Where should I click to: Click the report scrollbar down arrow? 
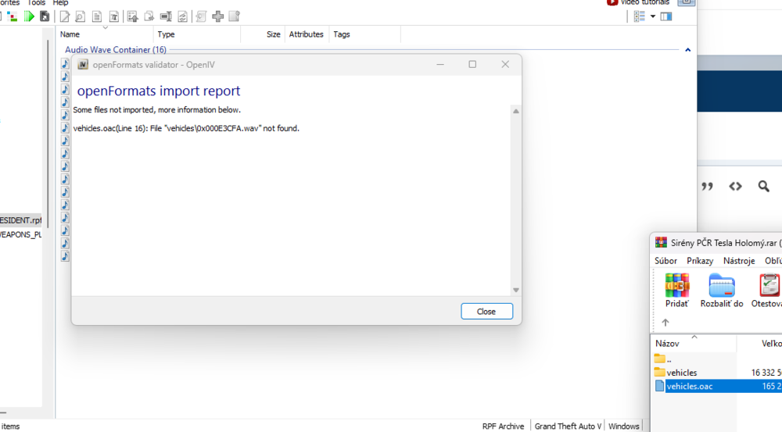(x=516, y=290)
